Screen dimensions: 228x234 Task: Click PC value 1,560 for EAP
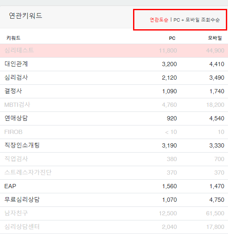170,186
